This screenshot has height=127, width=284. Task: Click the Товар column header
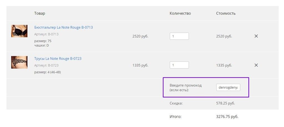tap(40, 13)
